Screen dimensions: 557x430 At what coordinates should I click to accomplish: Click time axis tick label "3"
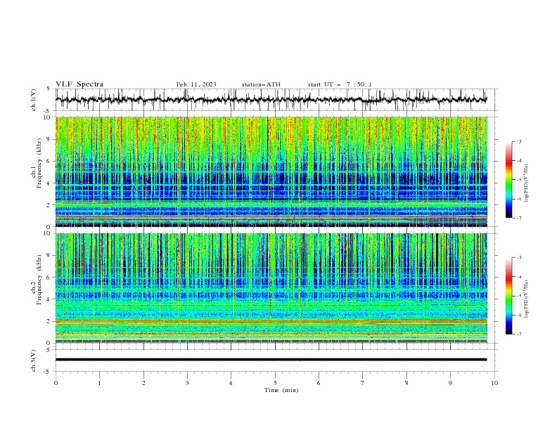(187, 383)
